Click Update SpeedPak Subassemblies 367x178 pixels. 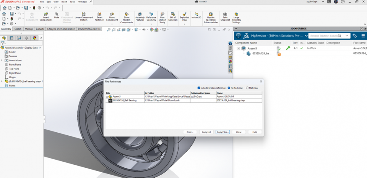(x=211, y=18)
